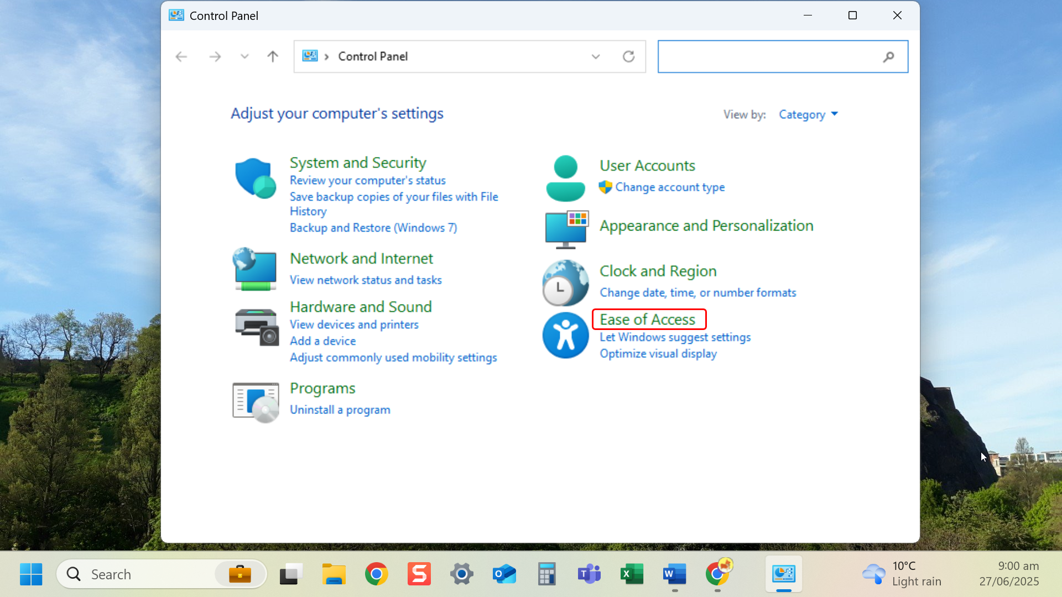The width and height of the screenshot is (1062, 597).
Task: Refresh the Control Panel view
Action: [x=628, y=56]
